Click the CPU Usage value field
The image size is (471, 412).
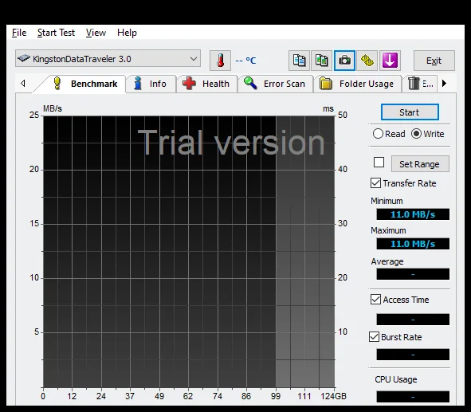413,397
